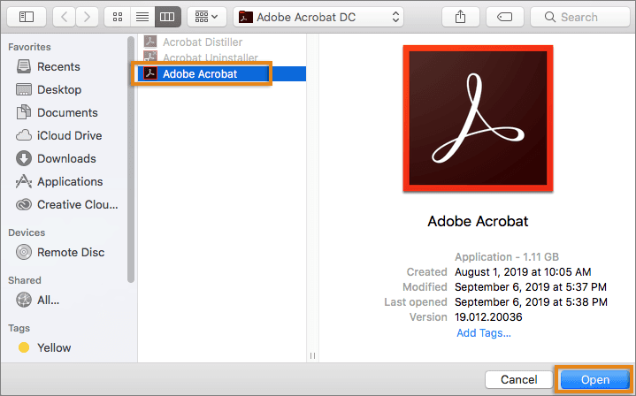The height and width of the screenshot is (396, 636).
Task: Click into the Search field
Action: [580, 17]
